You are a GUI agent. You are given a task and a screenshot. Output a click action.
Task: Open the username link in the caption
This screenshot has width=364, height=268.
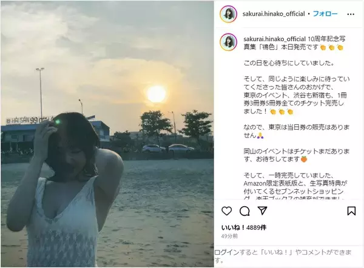pos(275,39)
